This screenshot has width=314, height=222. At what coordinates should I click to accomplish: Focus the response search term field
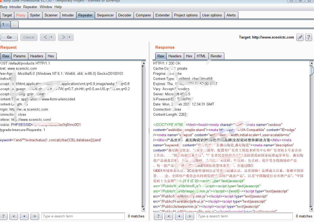pyautogui.click(x=245, y=216)
